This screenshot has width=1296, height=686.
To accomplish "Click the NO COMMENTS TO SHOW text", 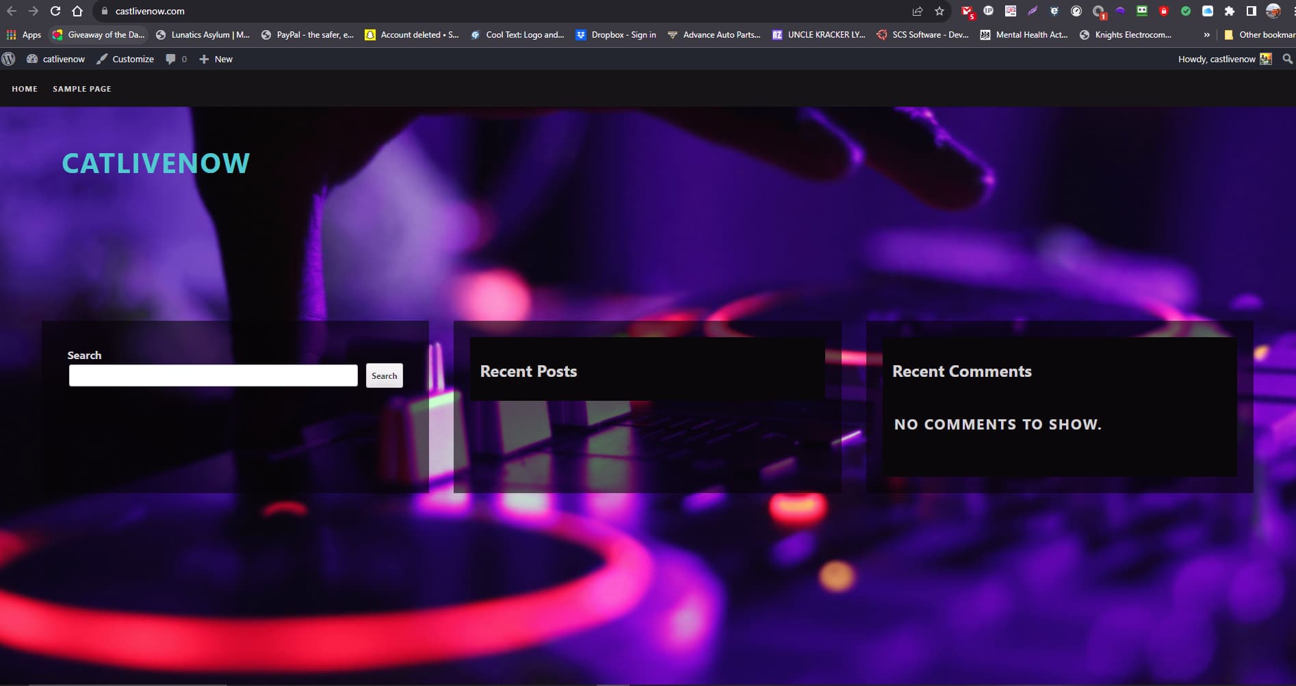I will pyautogui.click(x=998, y=425).
